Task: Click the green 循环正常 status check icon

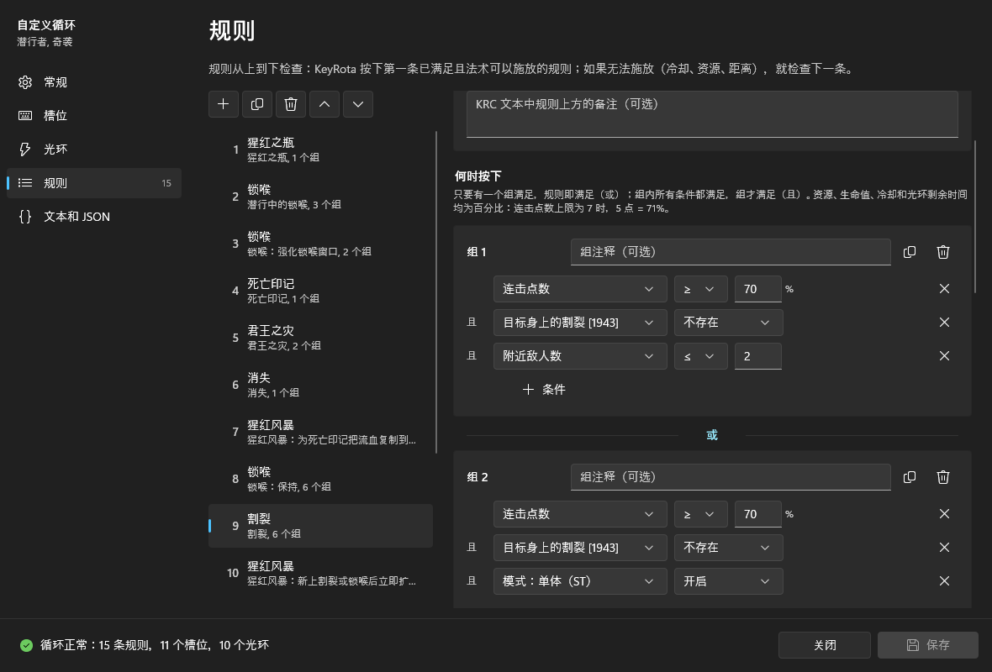Action: coord(27,645)
